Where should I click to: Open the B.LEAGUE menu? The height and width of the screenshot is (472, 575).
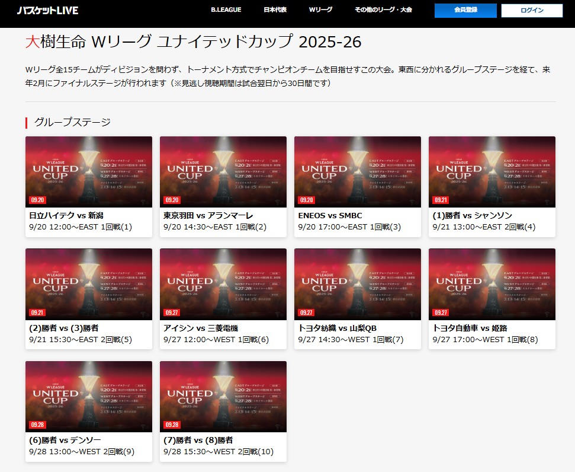(x=226, y=10)
